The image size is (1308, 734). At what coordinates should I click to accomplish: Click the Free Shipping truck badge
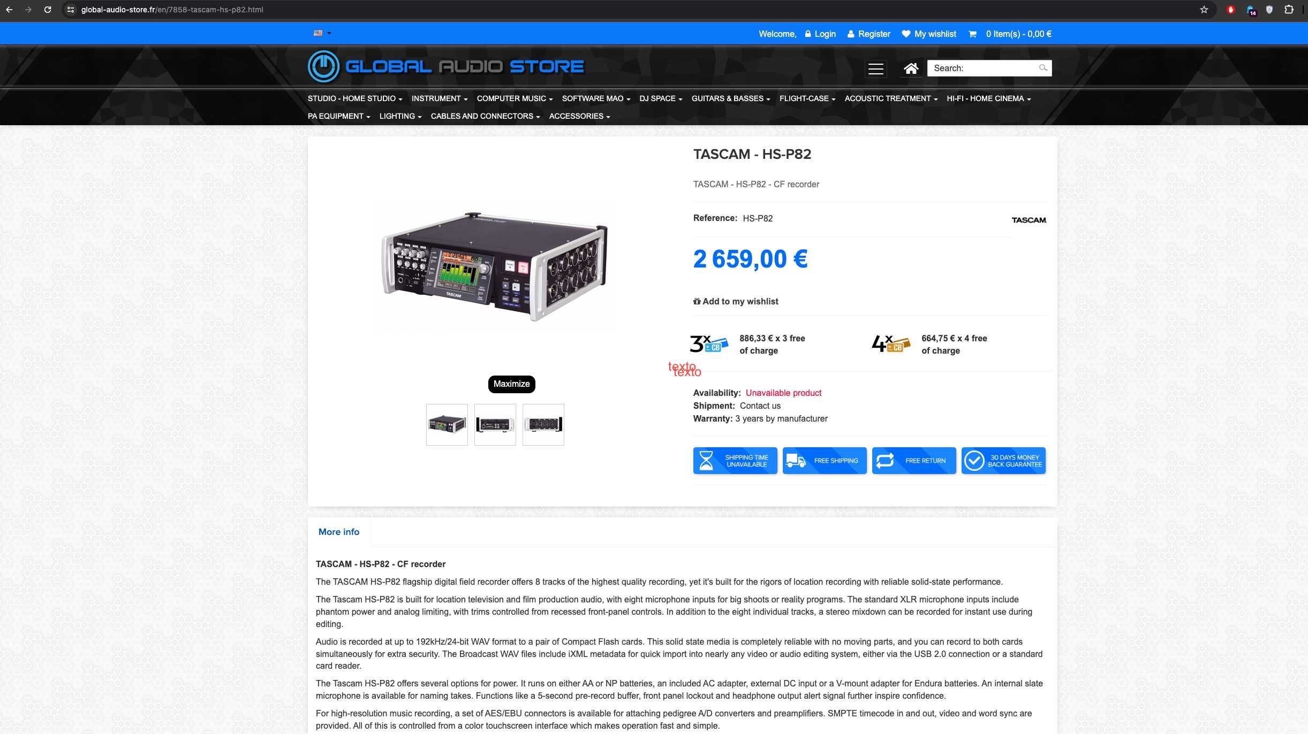(825, 461)
